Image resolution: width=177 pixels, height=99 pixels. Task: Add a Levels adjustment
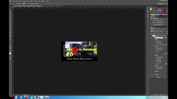(x=156, y=20)
